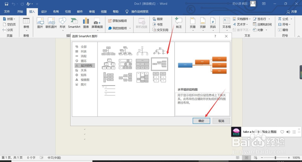
Task: Switch to the 开始 Home tab
Action: [x=20, y=11]
